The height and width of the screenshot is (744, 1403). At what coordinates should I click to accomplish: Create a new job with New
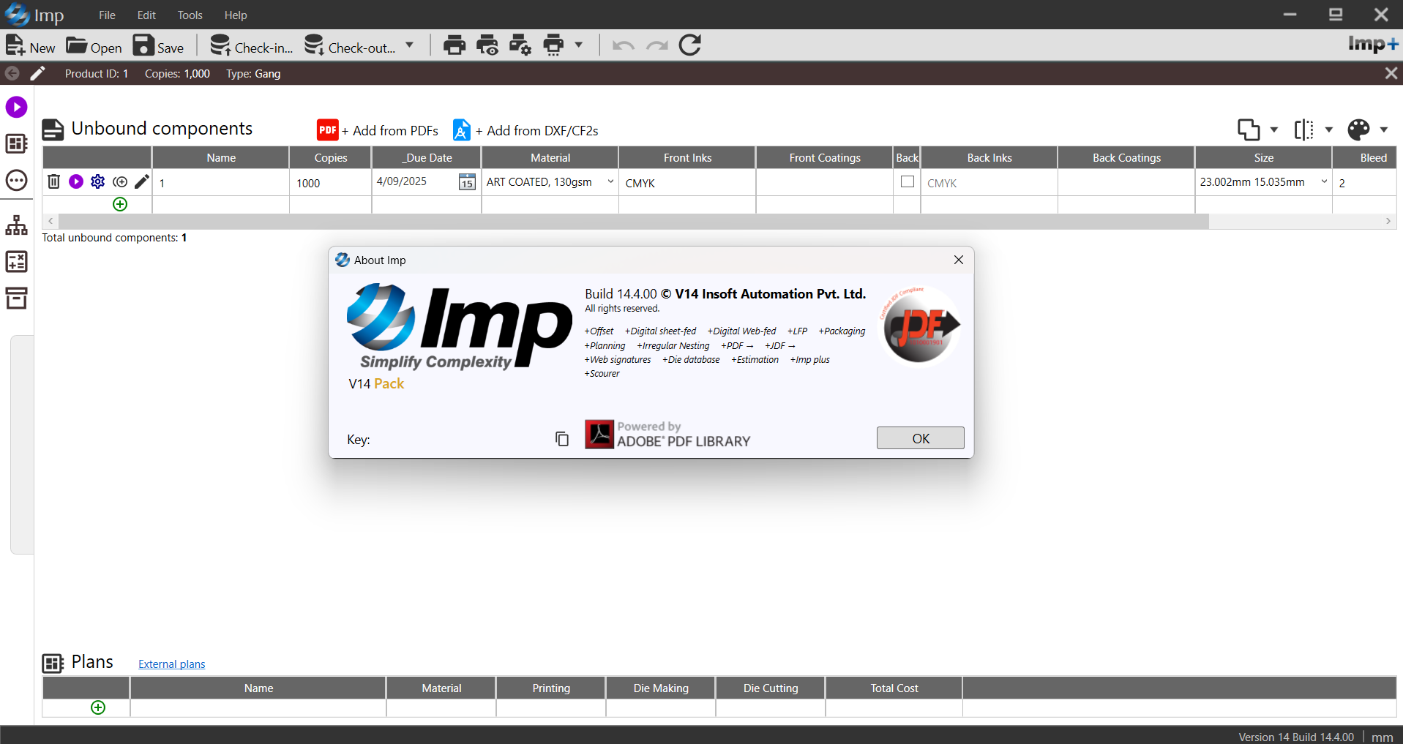[x=31, y=45]
